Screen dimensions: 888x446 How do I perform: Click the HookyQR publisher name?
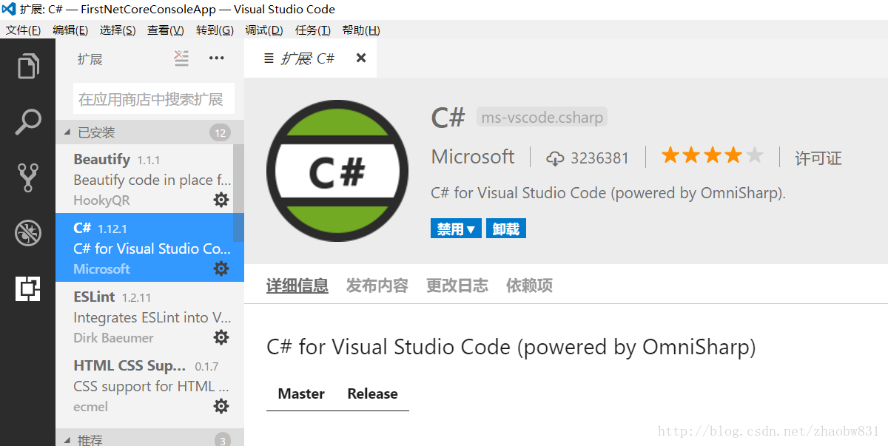[x=101, y=200]
